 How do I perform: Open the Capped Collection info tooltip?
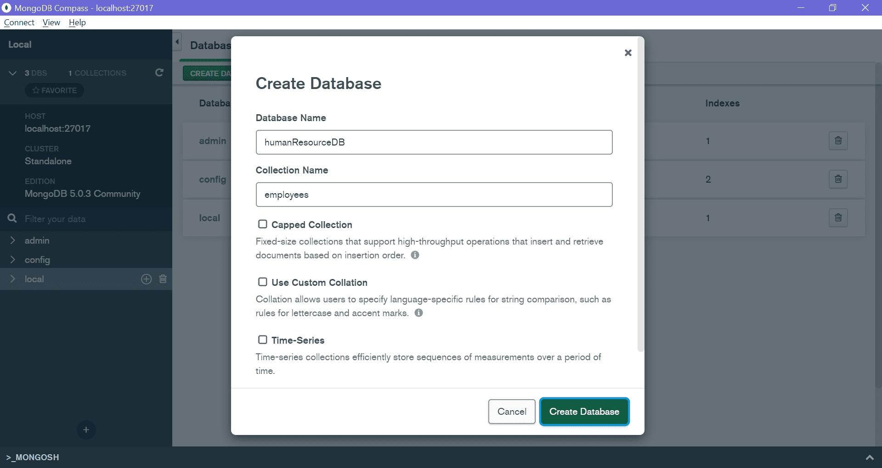click(415, 255)
